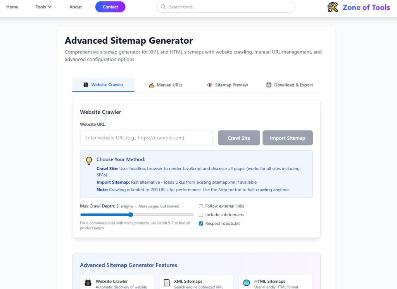The height and width of the screenshot is (289, 397).
Task: Click the eye icon next to Sitemap Preview
Action: click(209, 84)
